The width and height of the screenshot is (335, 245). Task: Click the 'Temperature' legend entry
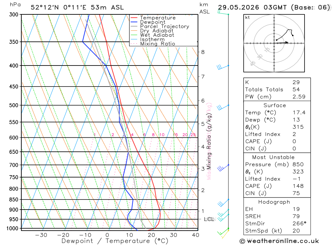coord(153,18)
